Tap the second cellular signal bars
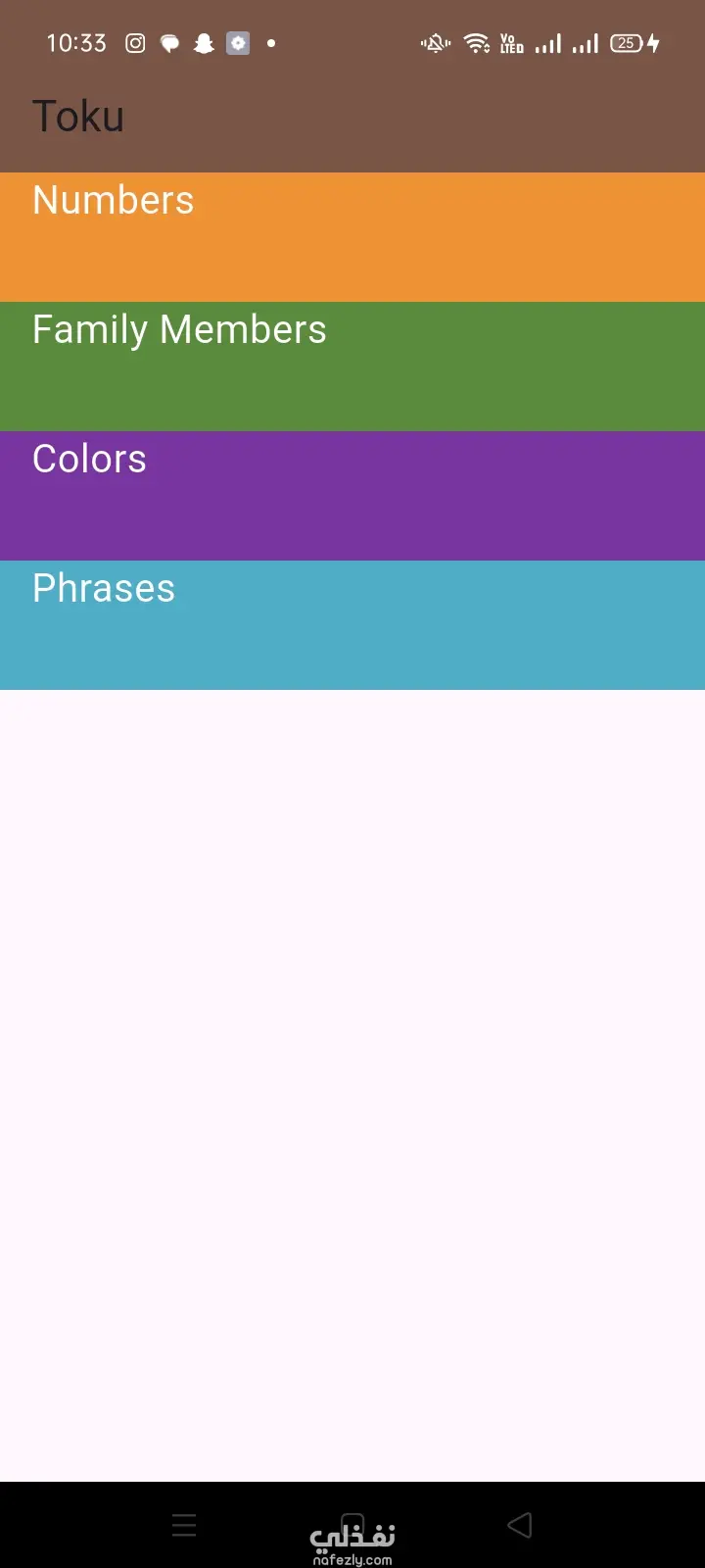This screenshot has height=1568, width=705. (x=586, y=43)
